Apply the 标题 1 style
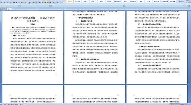 86,1
